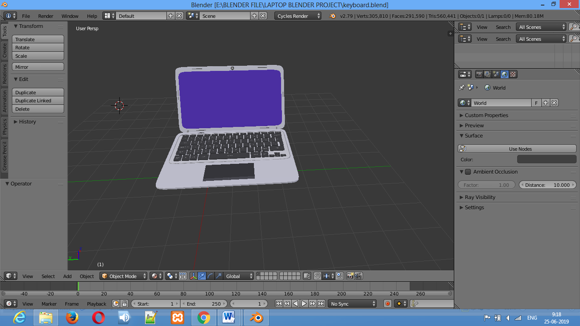This screenshot has height=326, width=580.
Task: Open the Render menu in the top bar
Action: click(x=45, y=16)
